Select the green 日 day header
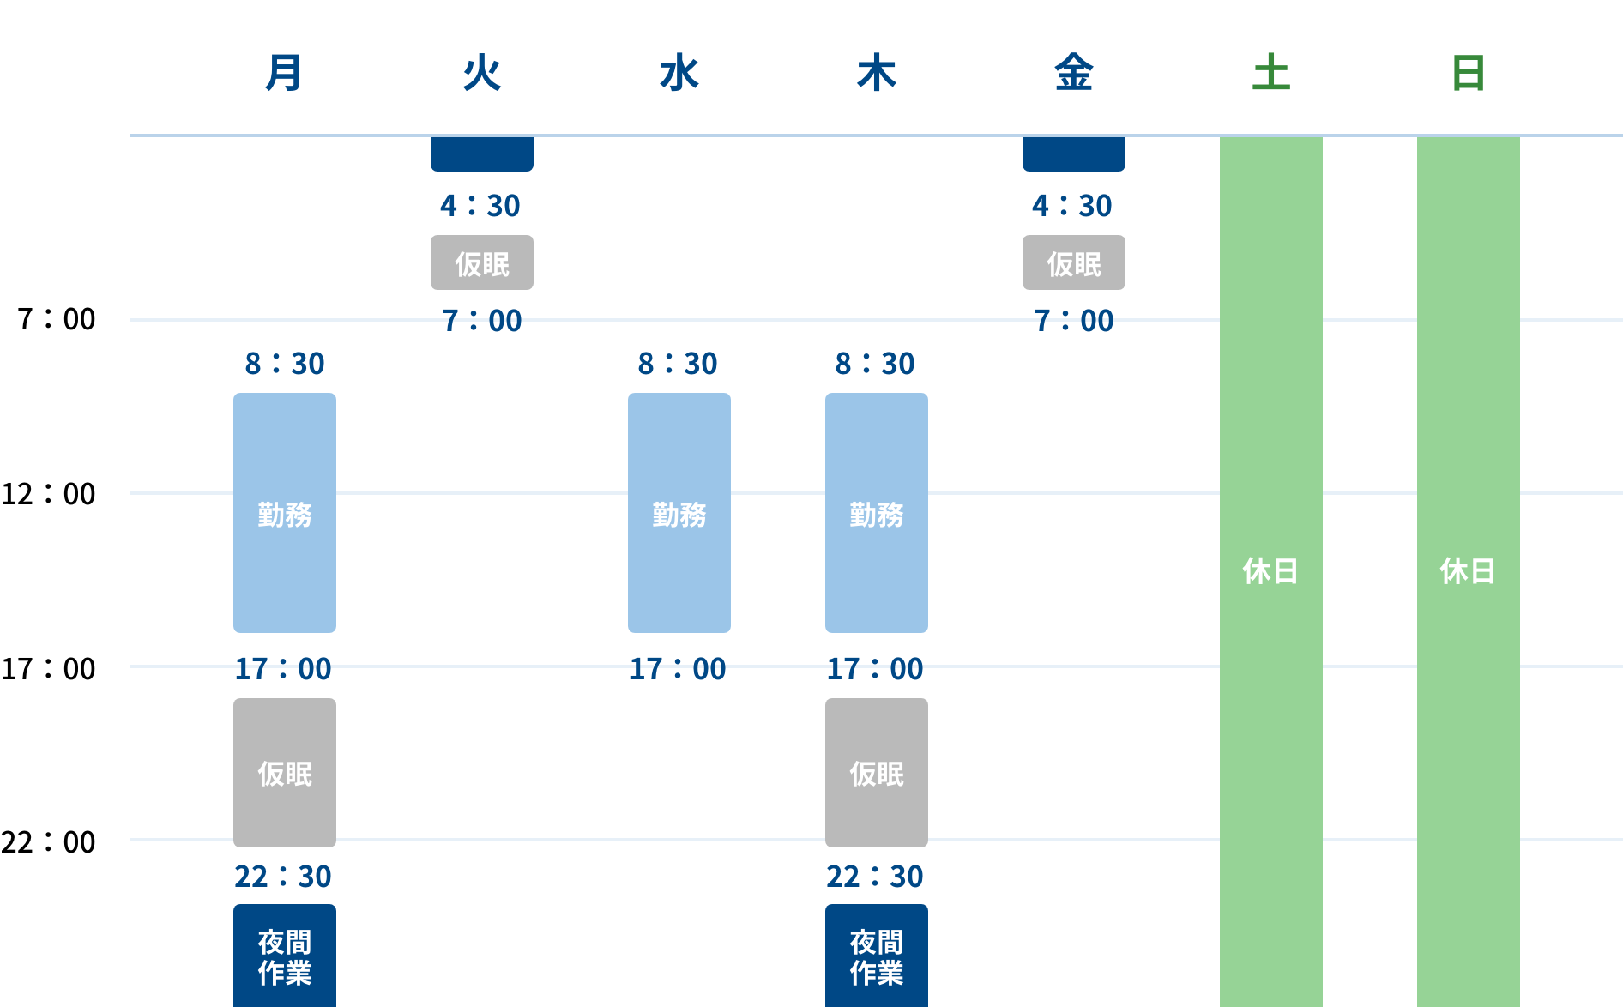 pyautogui.click(x=1468, y=73)
